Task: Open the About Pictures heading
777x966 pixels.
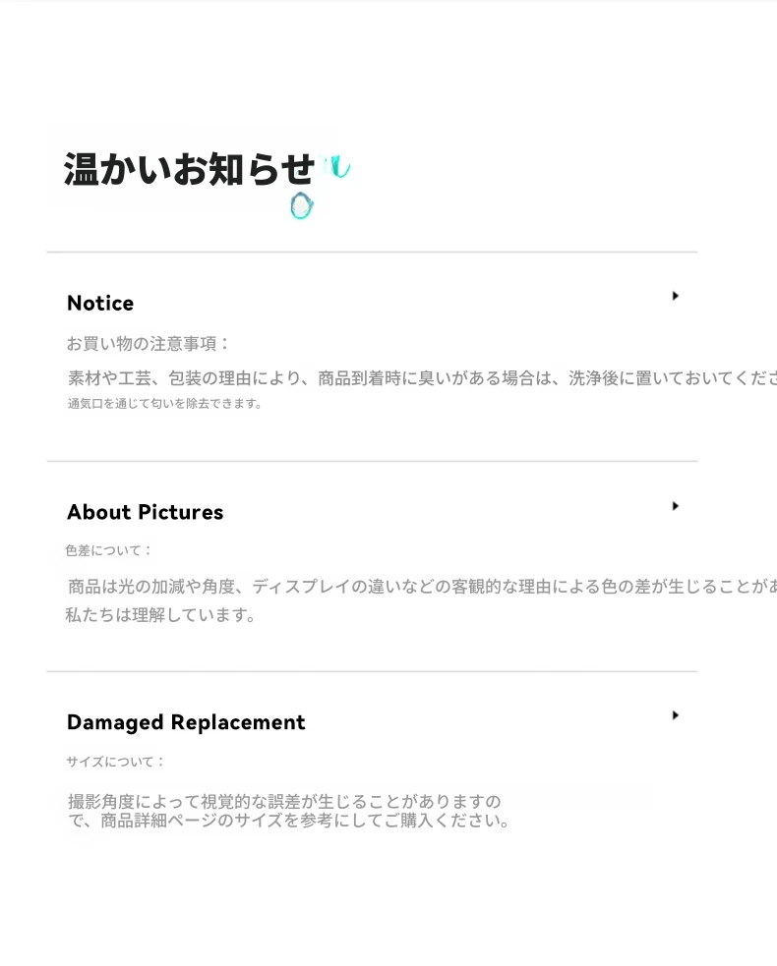Action: [x=145, y=513]
